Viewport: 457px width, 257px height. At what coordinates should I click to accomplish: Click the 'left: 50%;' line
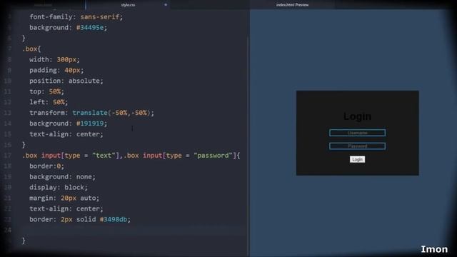(49, 102)
